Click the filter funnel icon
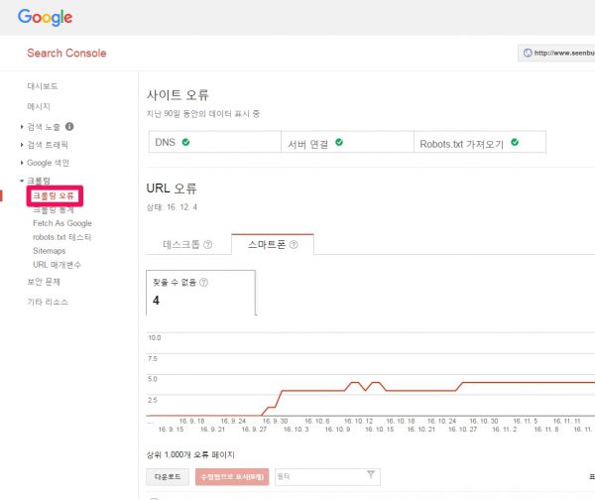 [371, 474]
